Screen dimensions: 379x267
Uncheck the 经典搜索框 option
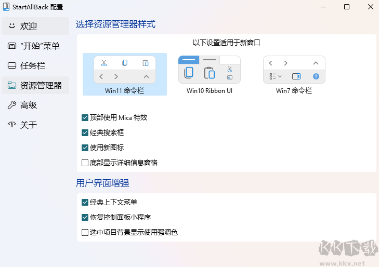click(x=85, y=133)
